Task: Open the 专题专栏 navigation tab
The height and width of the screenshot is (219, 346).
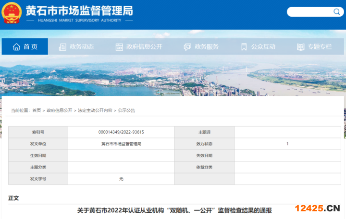Action: coord(320,47)
